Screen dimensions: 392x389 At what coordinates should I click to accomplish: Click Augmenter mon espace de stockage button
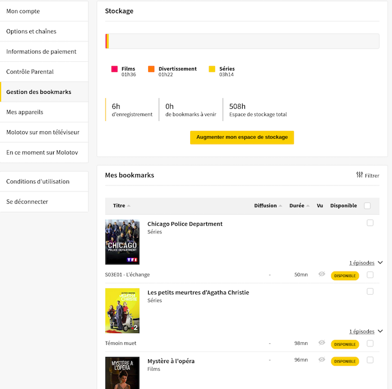pyautogui.click(x=242, y=137)
